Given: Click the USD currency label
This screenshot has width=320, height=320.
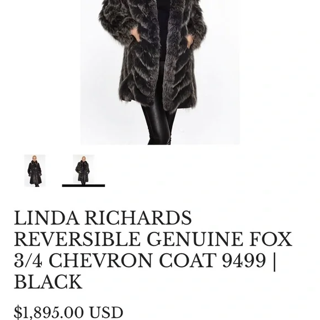Looking at the screenshot, I should pos(106,312).
